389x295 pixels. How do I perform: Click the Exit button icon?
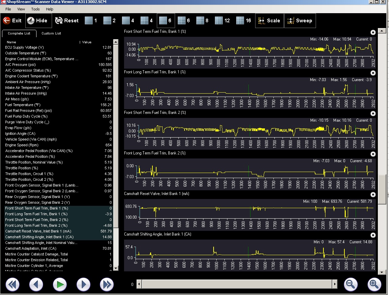tap(6, 21)
